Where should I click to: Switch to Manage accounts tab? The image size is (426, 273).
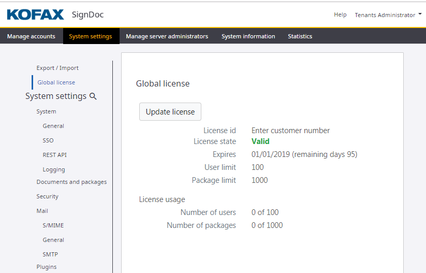coord(31,36)
